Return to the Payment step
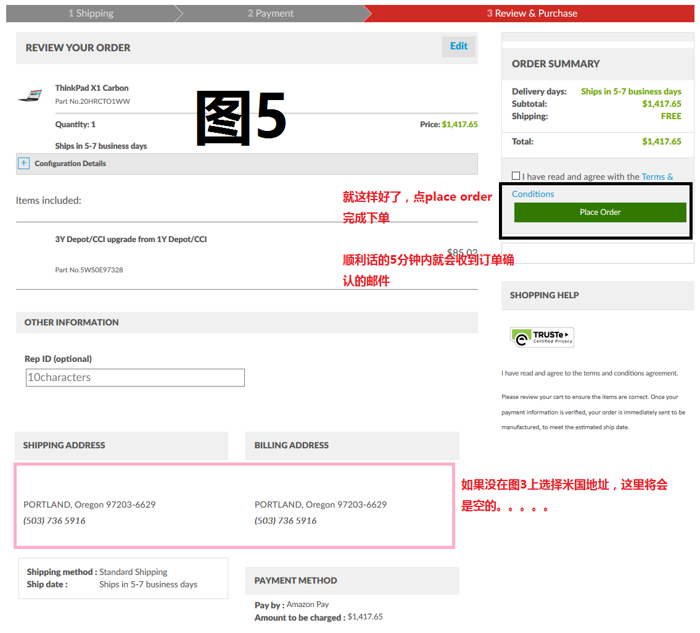The image size is (700, 633). [x=270, y=13]
